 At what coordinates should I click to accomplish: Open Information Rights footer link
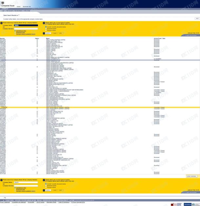click(x=51, y=202)
